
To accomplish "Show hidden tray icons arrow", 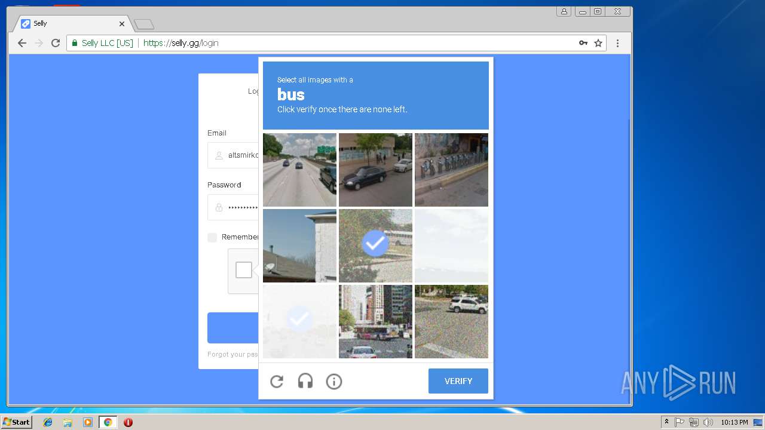I will 666,422.
